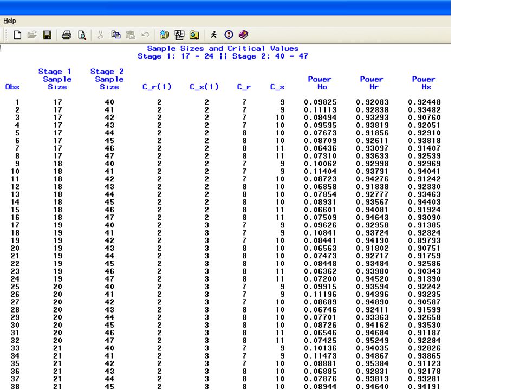Click Power Hs value 0.92658

click(x=425, y=317)
